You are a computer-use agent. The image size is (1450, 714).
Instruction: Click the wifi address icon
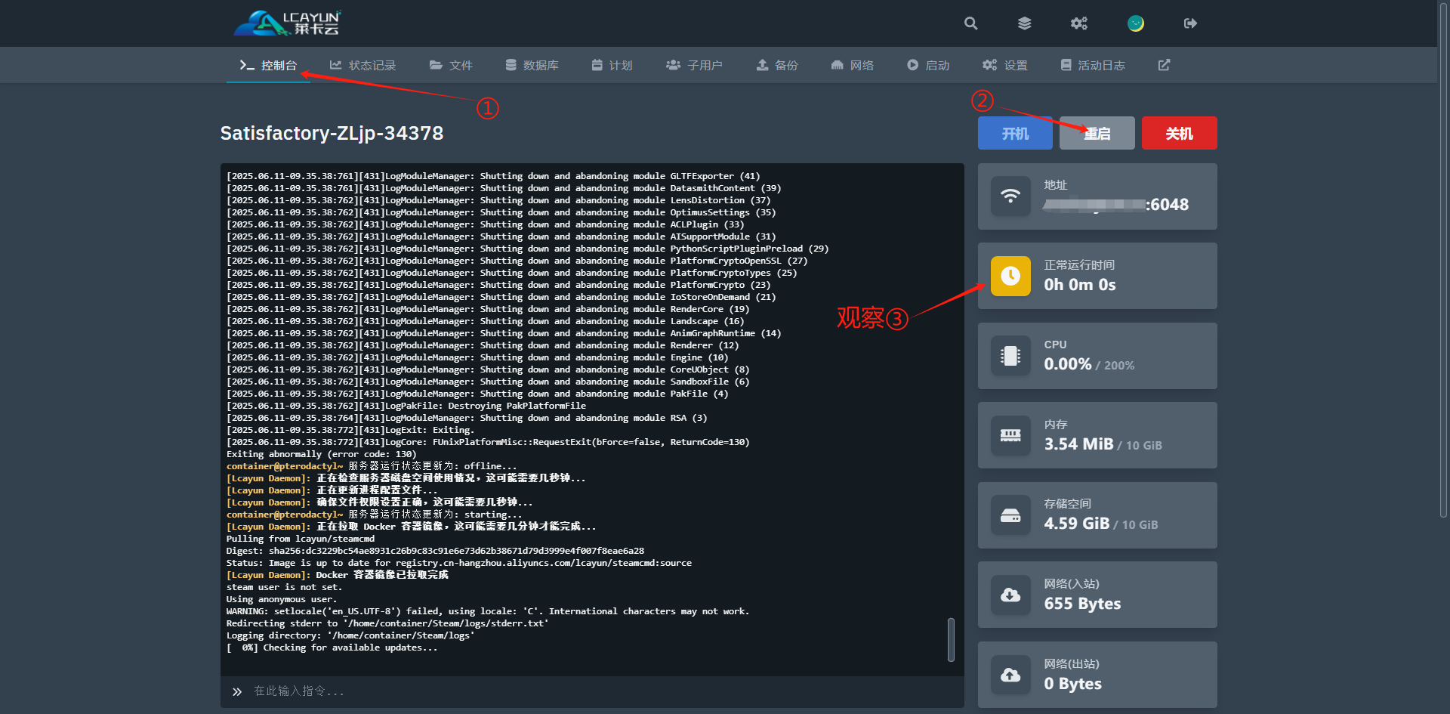pos(1010,196)
